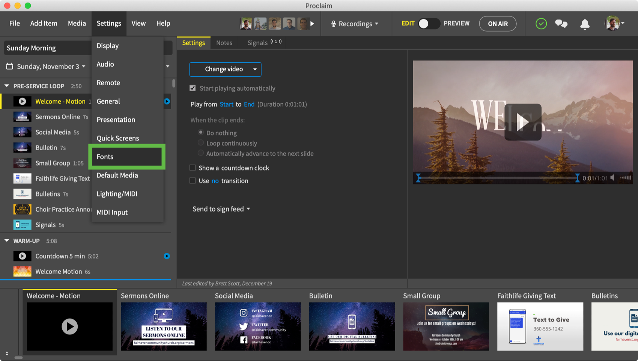The image size is (638, 361).
Task: Collapse the Pre-Service Loop section
Action: (7, 86)
